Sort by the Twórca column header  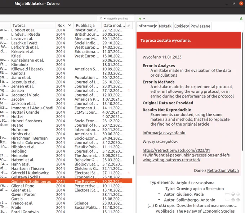[x=33, y=26]
